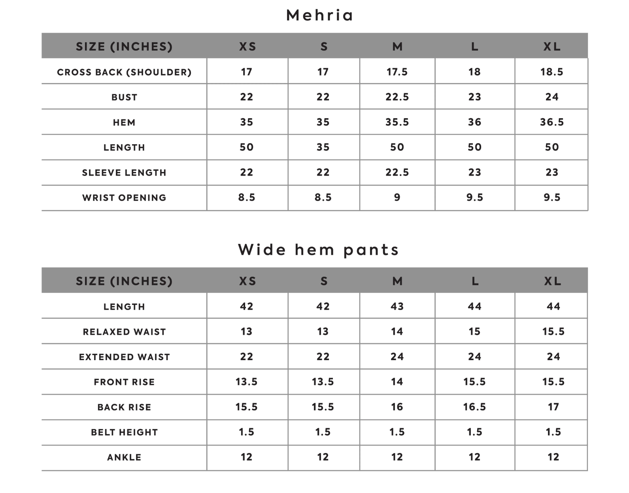629x493 pixels.
Task: Click the Relaxed Waist row label
Action: tap(124, 332)
